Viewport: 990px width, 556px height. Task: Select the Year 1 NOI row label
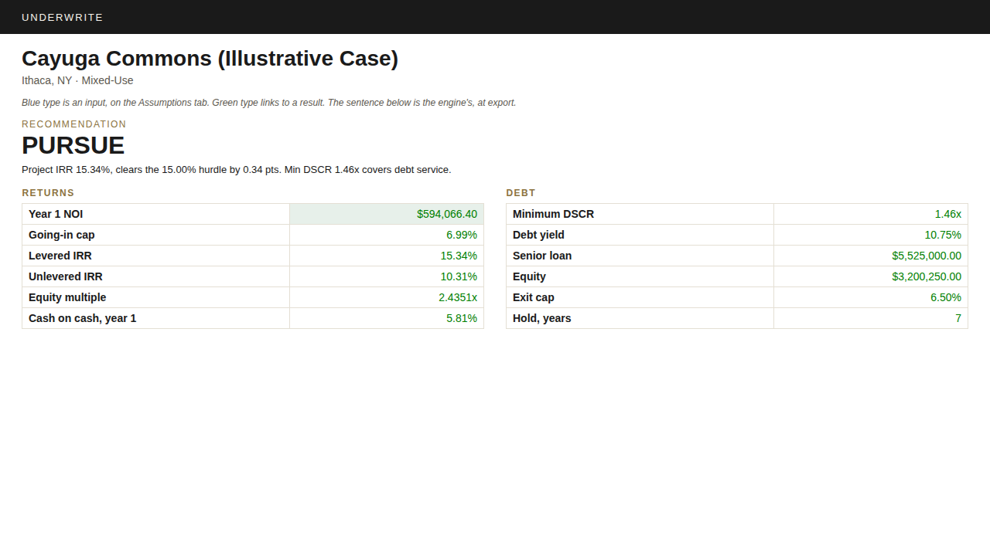pos(56,214)
